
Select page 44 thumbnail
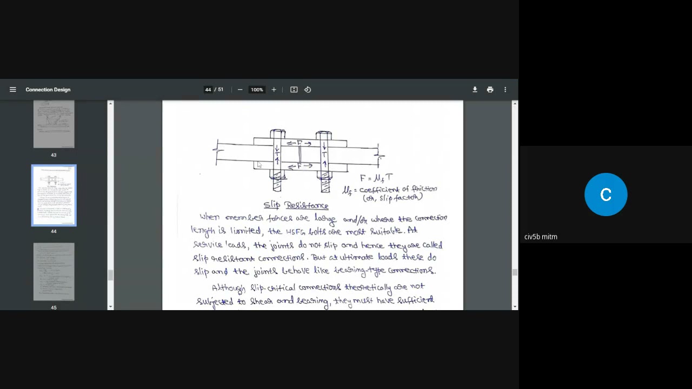click(x=54, y=195)
